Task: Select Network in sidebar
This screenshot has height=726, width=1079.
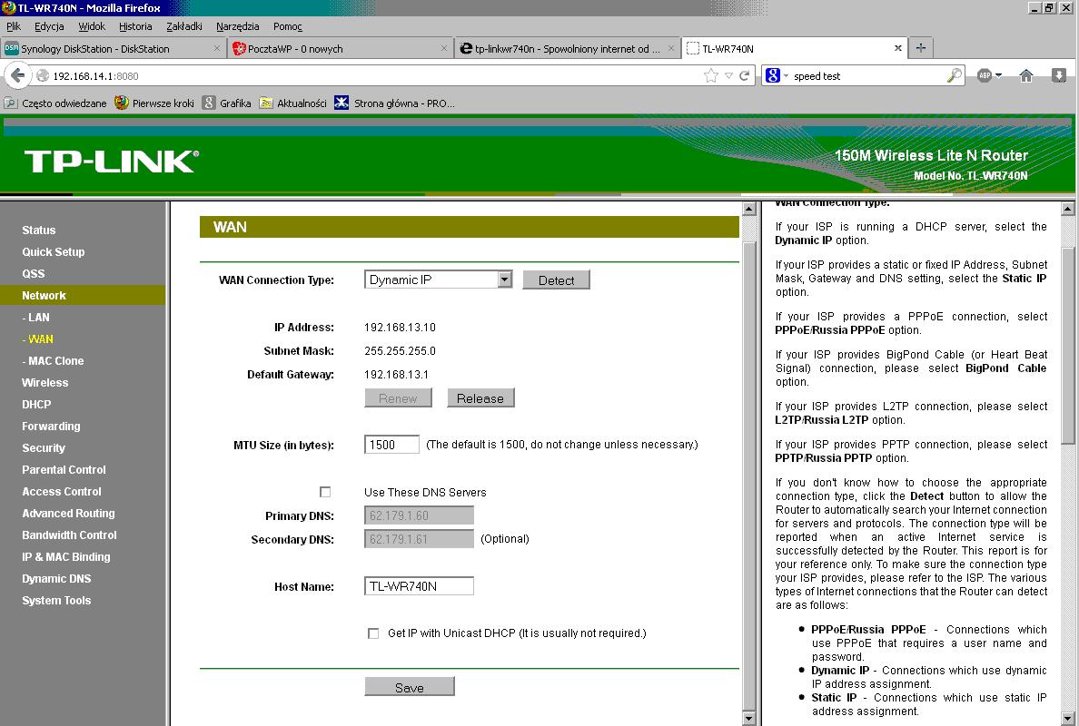Action: coord(44,296)
